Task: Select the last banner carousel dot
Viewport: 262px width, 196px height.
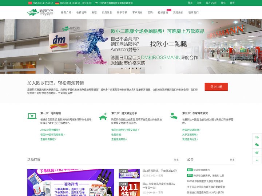Action: 140,68
